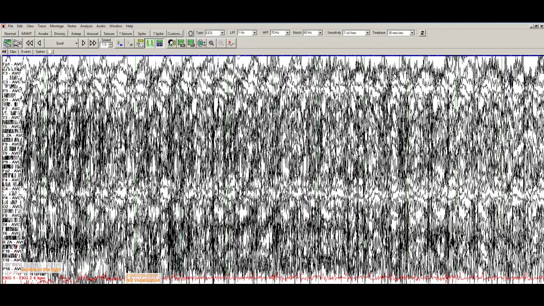Toggle the video camera icon
This screenshot has width=544, height=306.
(17, 43)
